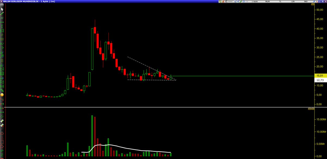
Task: Open the IND indicators menu
Action: pos(306,2)
